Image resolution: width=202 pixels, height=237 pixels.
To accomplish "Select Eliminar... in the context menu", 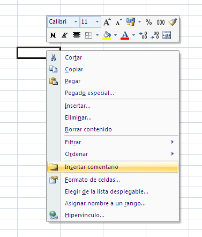I will pos(113,117).
